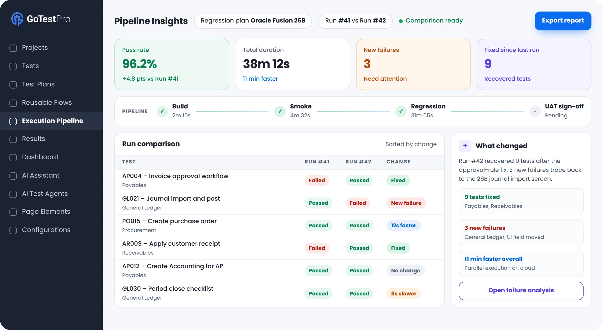The width and height of the screenshot is (603, 330).
Task: Click GL021 – Journal import and post
Action: pyautogui.click(x=171, y=199)
